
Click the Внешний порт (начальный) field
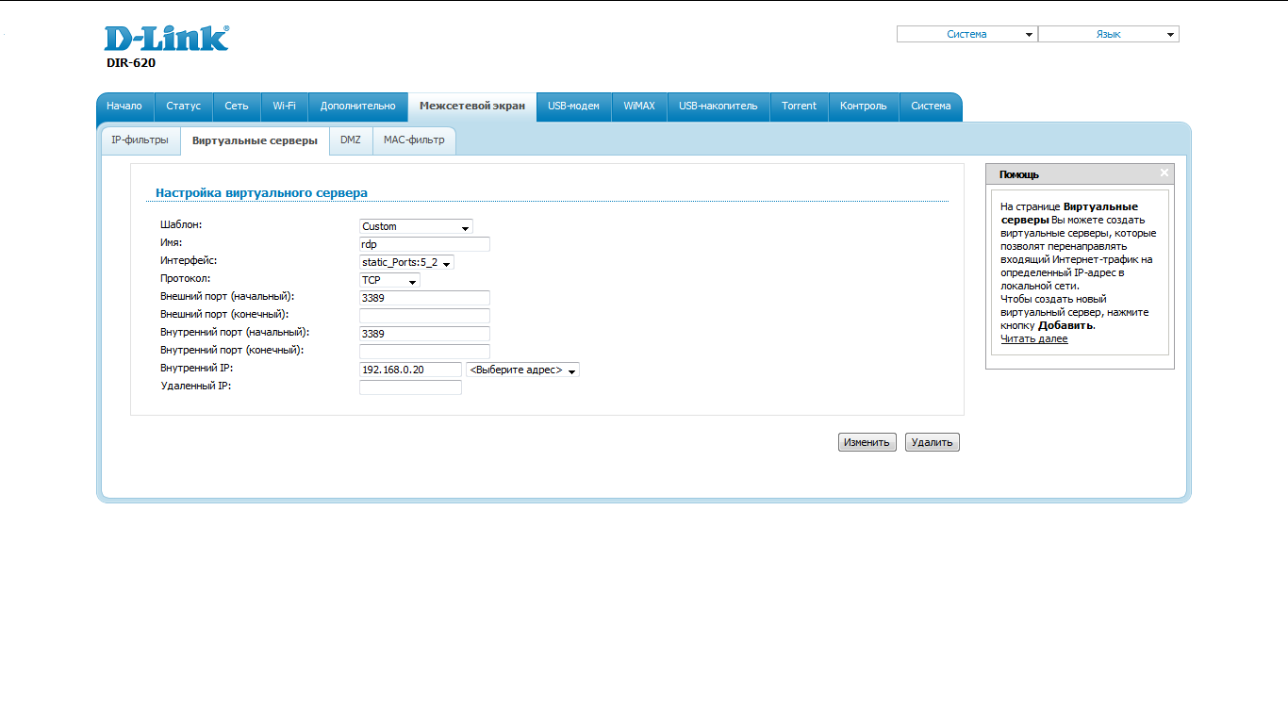point(424,298)
